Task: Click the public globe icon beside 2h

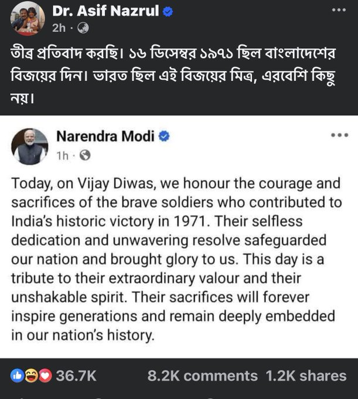Action: [x=83, y=28]
